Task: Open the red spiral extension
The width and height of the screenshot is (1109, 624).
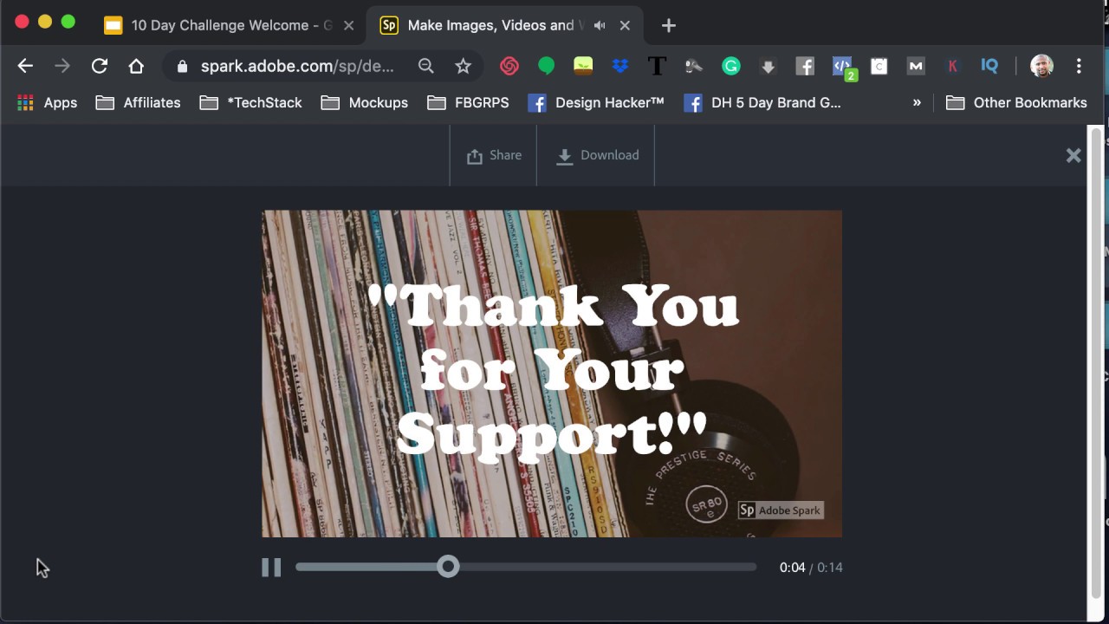Action: pos(509,66)
